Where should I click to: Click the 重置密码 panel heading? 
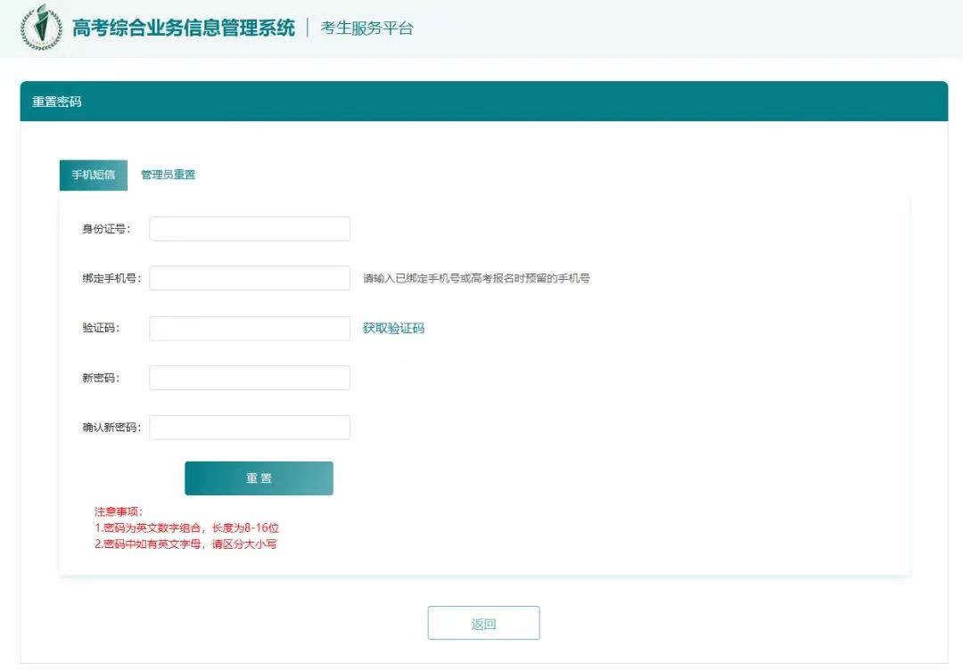(x=57, y=102)
